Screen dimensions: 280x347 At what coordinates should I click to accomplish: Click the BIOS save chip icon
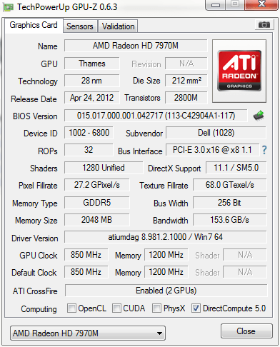tap(259, 116)
